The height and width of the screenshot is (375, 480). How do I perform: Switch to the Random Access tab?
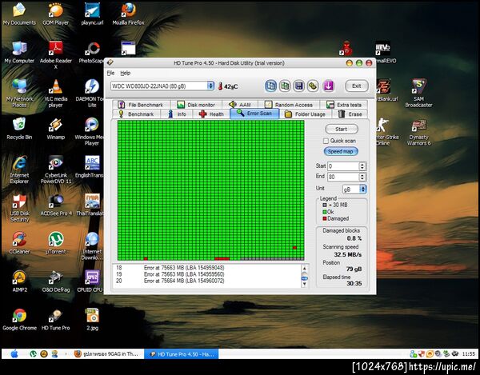289,105
